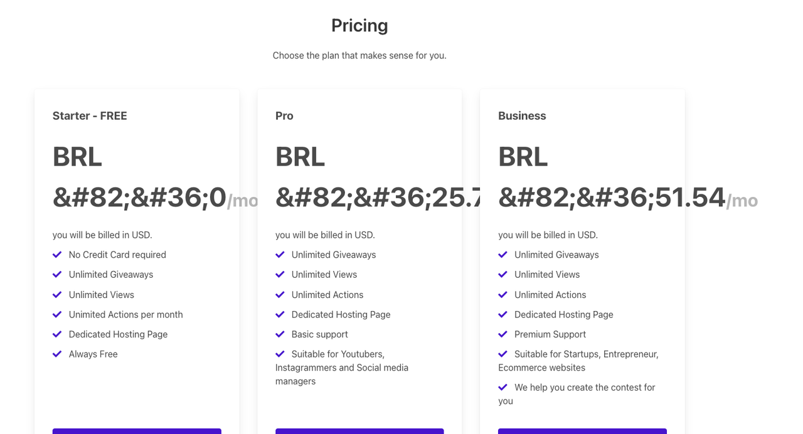Screen dimensions: 803x434
Task: Click the Pro plan title
Action: point(284,116)
